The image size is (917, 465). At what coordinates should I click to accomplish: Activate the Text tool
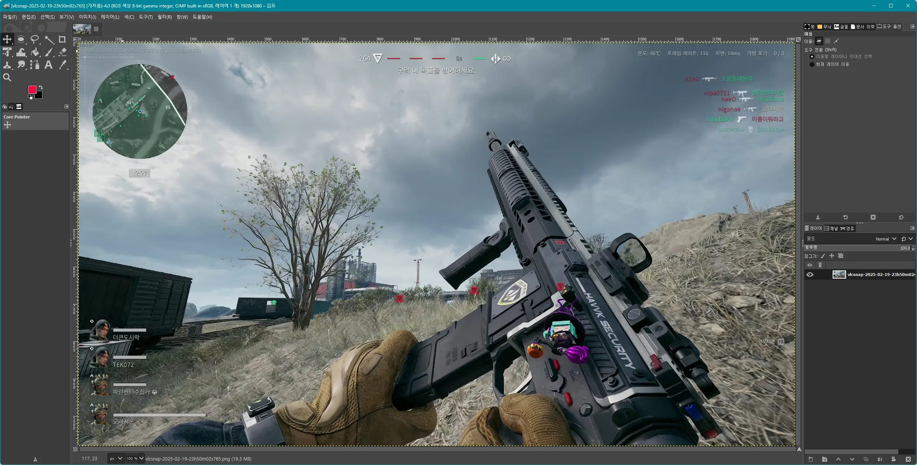tap(49, 65)
